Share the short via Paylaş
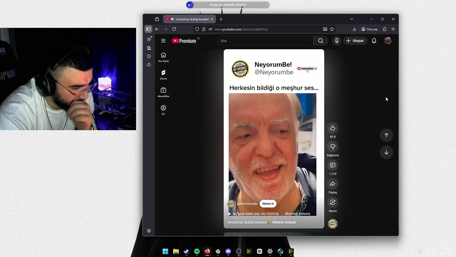This screenshot has height=257, width=456. (333, 184)
